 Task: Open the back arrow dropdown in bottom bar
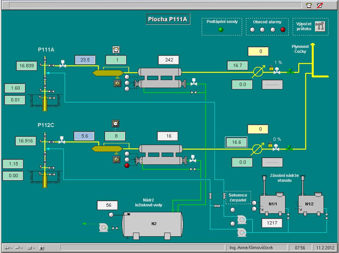click(8, 248)
